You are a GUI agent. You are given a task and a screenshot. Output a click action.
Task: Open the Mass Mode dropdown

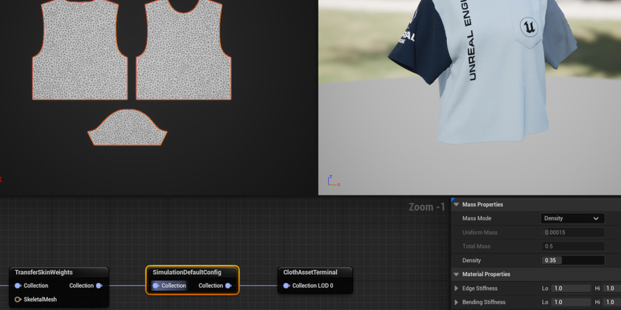[x=572, y=218]
